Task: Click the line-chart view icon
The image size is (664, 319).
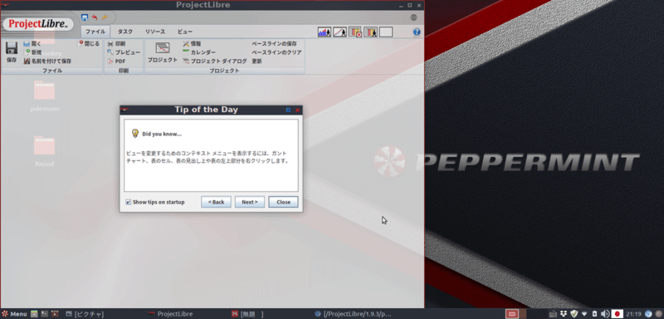Action: tap(339, 32)
